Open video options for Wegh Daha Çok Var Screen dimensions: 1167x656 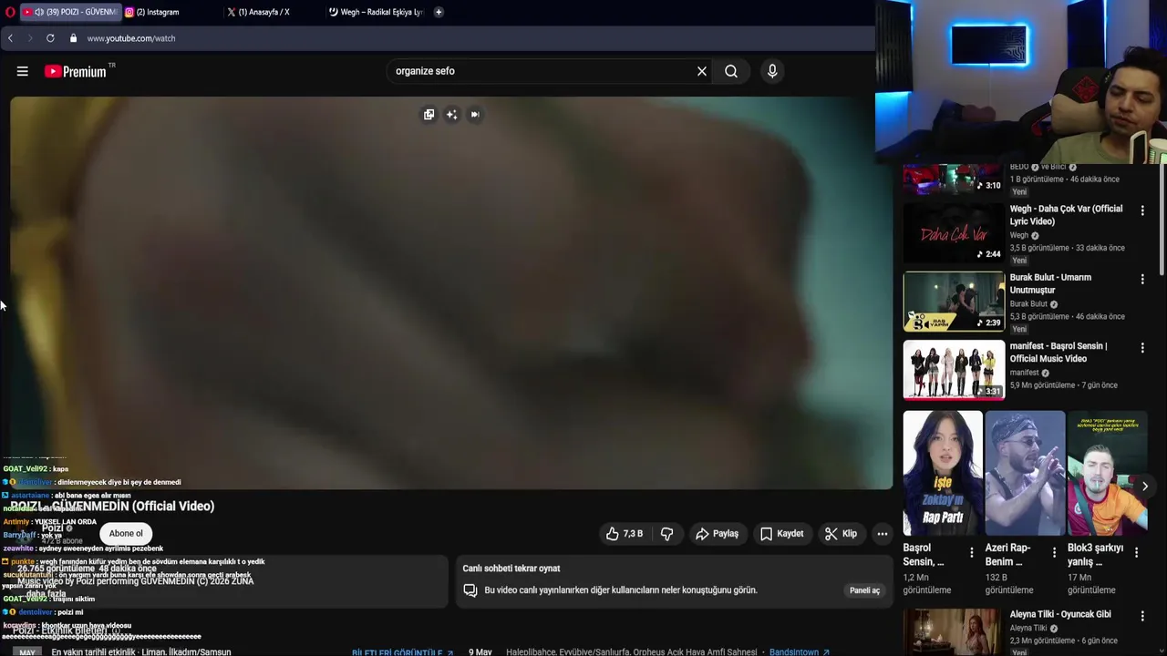coord(1142,210)
